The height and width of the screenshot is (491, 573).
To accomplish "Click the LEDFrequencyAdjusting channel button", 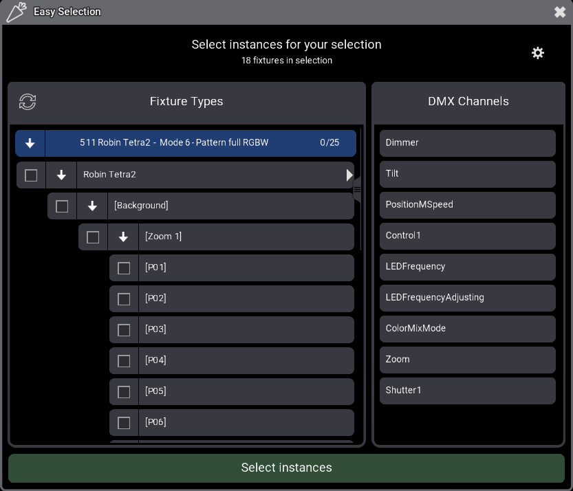I will tap(467, 298).
